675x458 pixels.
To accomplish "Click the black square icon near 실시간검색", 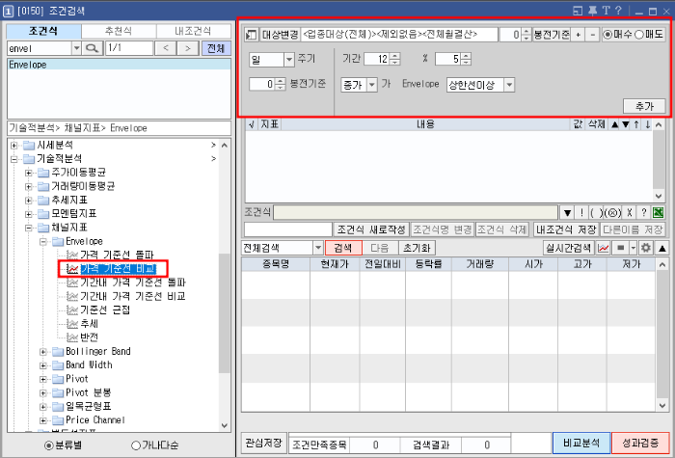I will 620,248.
